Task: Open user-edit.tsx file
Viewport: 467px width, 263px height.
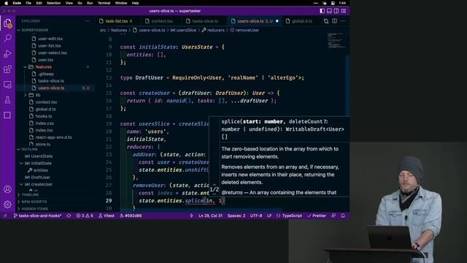Action: click(x=50, y=39)
